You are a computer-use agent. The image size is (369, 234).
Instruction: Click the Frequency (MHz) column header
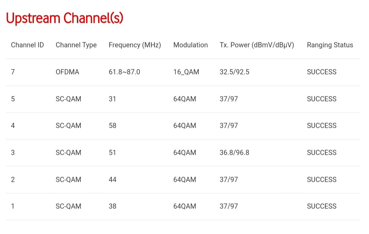(x=135, y=45)
